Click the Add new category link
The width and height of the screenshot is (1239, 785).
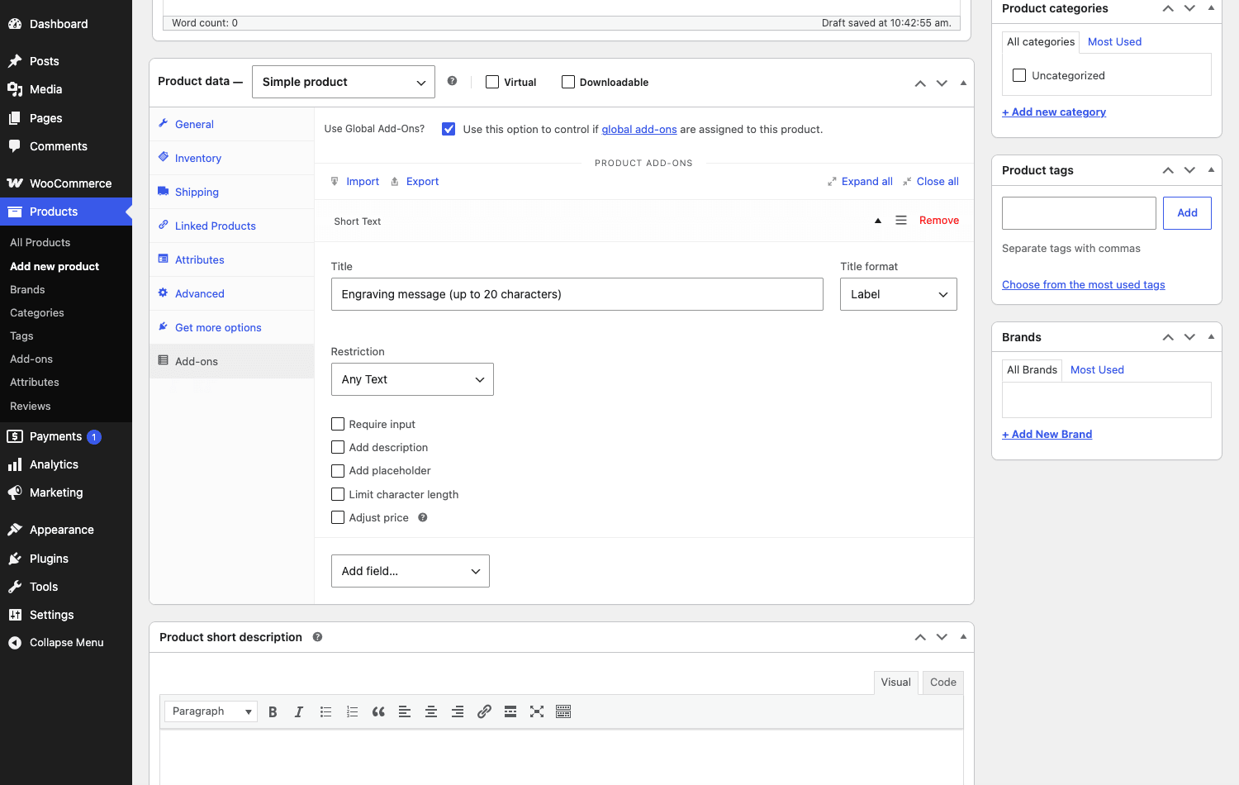[1054, 112]
